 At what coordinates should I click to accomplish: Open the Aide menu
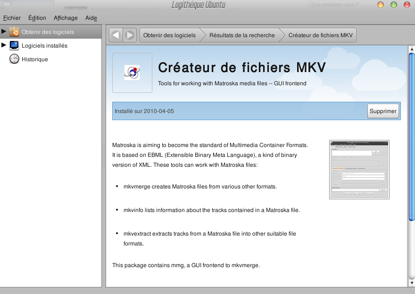(x=91, y=18)
